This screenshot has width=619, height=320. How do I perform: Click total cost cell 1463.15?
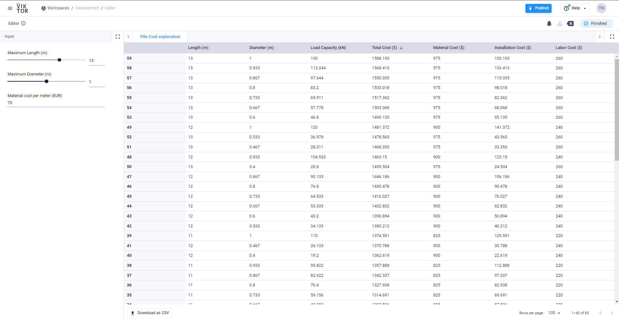[379, 157]
